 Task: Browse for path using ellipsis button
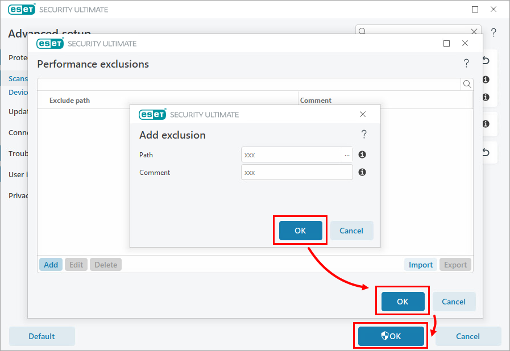coord(347,154)
